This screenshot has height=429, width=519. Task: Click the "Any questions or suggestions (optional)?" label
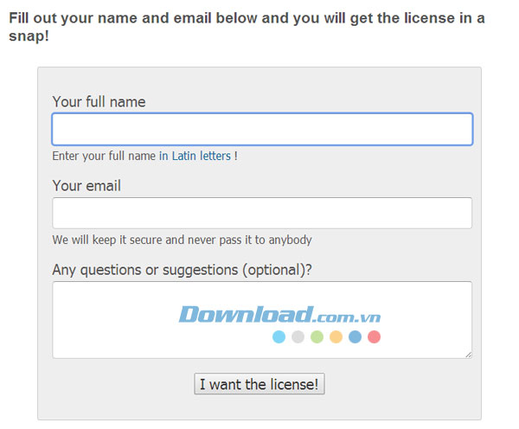click(x=183, y=270)
